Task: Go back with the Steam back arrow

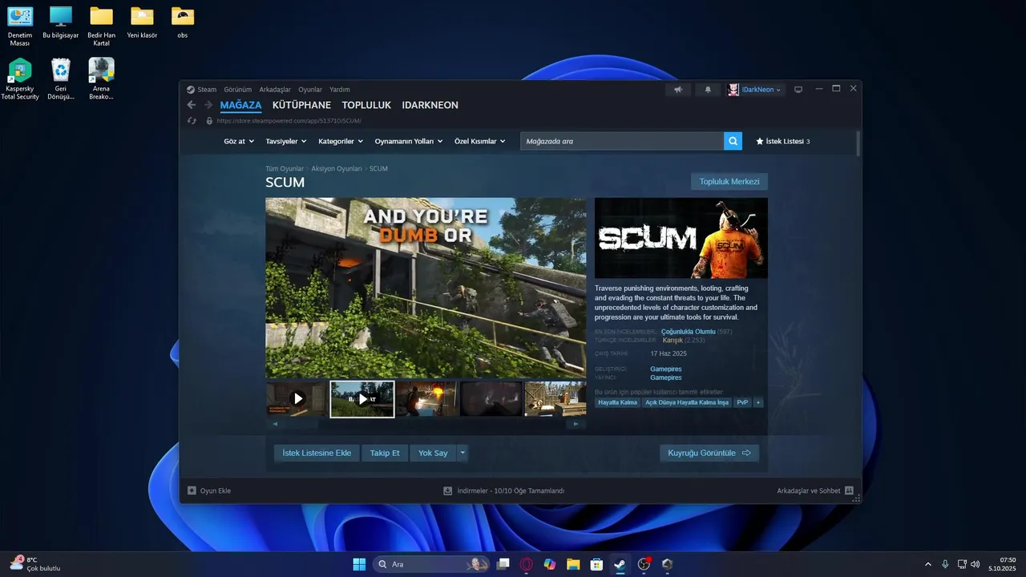Action: tap(191, 105)
